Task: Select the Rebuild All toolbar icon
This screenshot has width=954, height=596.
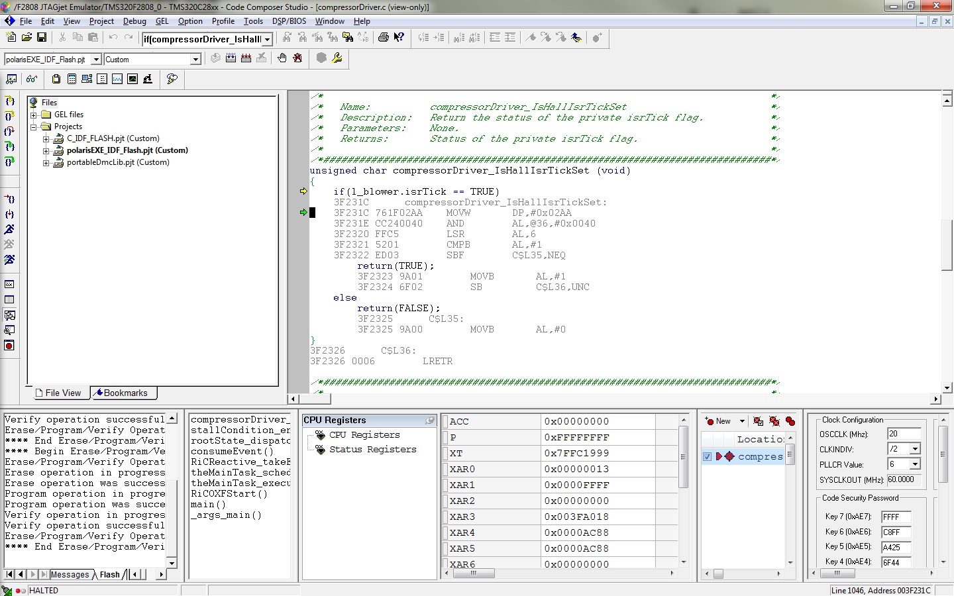Action: pyautogui.click(x=246, y=58)
